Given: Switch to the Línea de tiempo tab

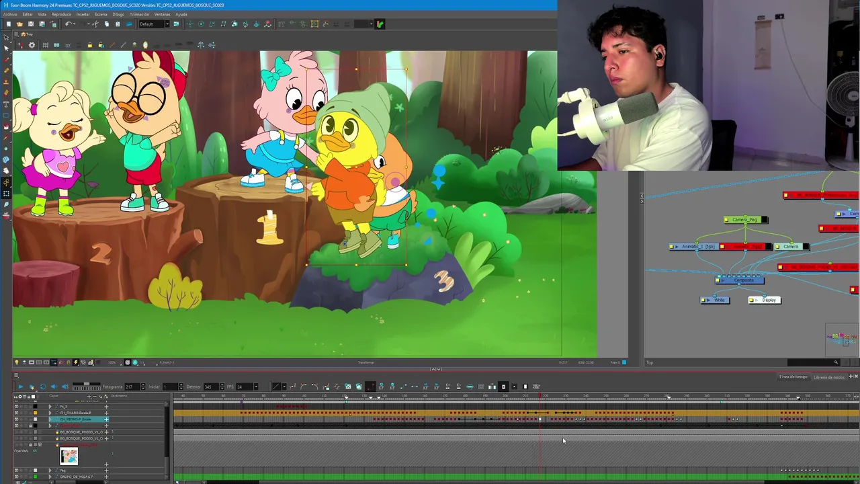Looking at the screenshot, I should click(x=793, y=377).
